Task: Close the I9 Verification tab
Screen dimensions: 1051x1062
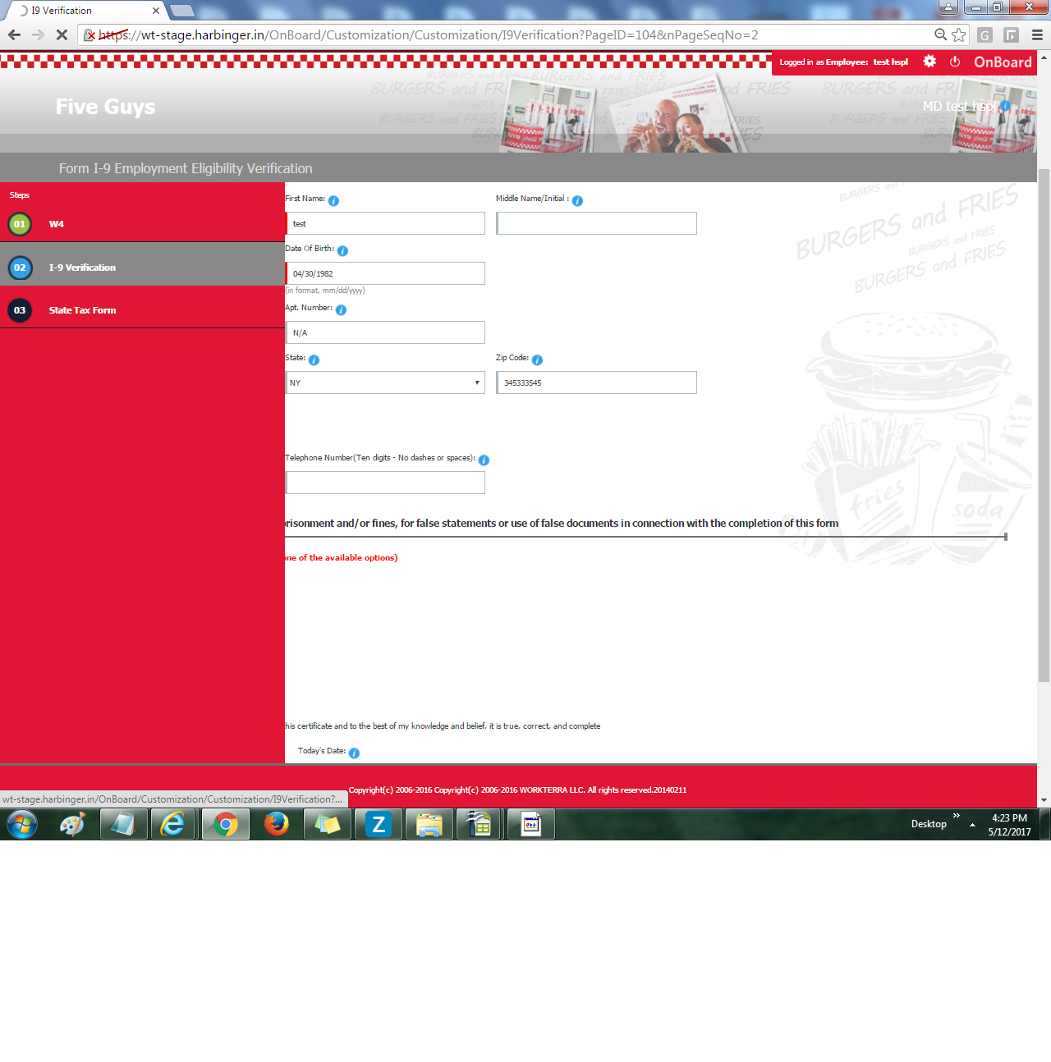Action: 156,11
